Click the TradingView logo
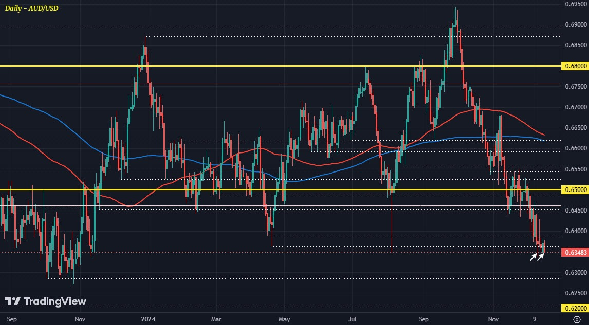589x325 pixels. point(46,301)
